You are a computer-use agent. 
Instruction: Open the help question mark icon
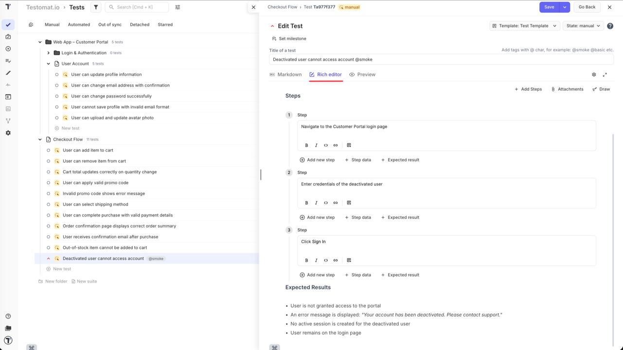(610, 26)
